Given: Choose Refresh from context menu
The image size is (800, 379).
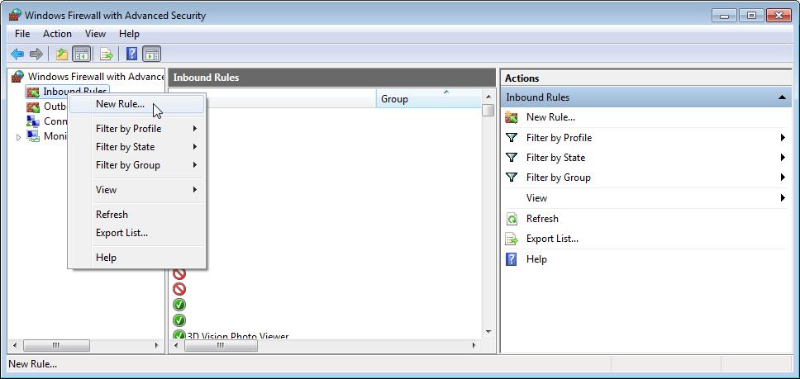Looking at the screenshot, I should tap(136, 215).
